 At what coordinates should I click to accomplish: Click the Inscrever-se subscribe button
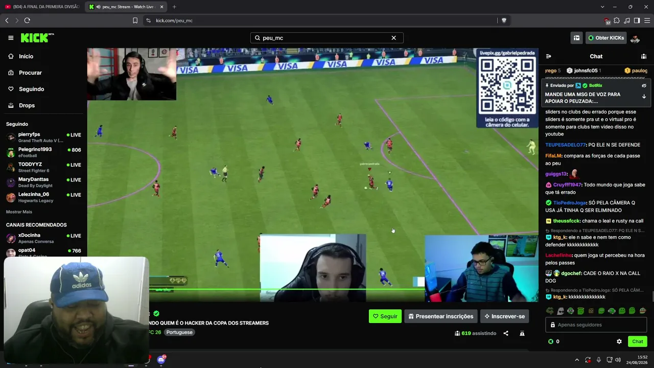coord(505,316)
